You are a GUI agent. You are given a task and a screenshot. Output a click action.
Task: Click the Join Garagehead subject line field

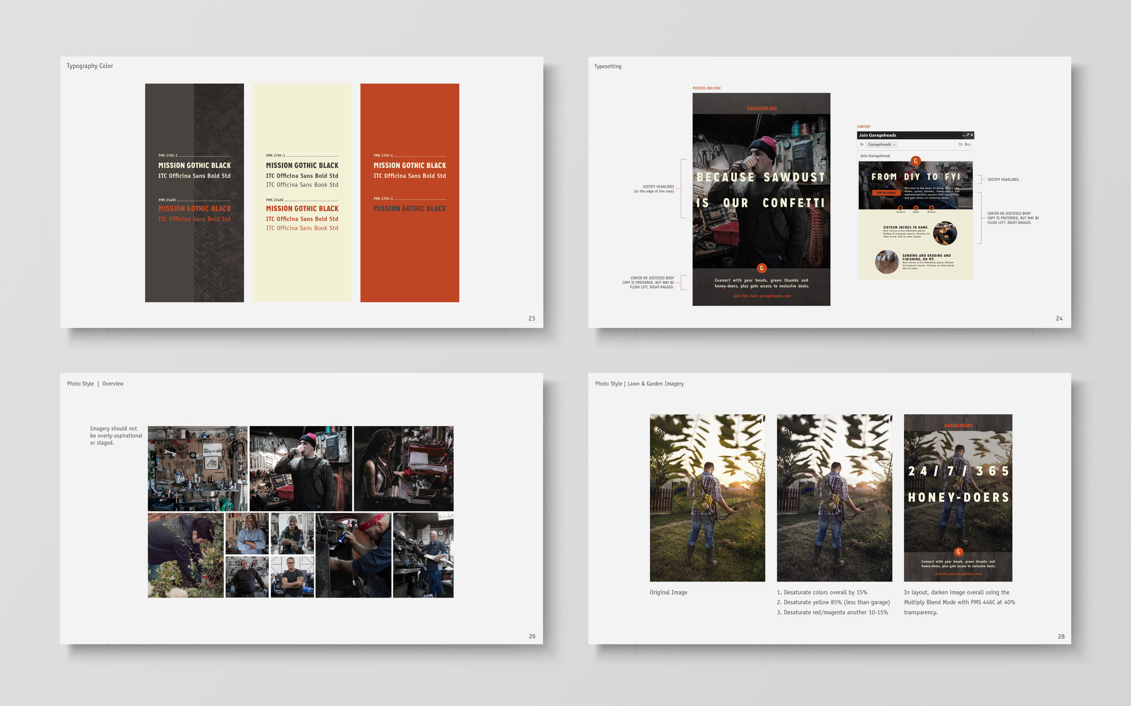point(915,156)
